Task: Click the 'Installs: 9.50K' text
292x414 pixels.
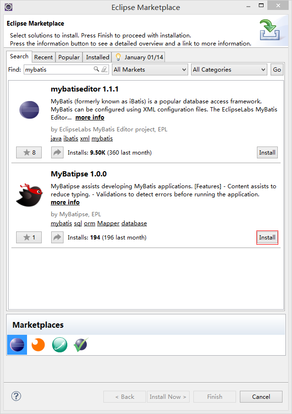Action: coord(87,153)
